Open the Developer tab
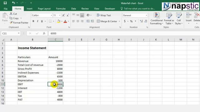The height and width of the screenshot is (112, 200). click(x=110, y=9)
